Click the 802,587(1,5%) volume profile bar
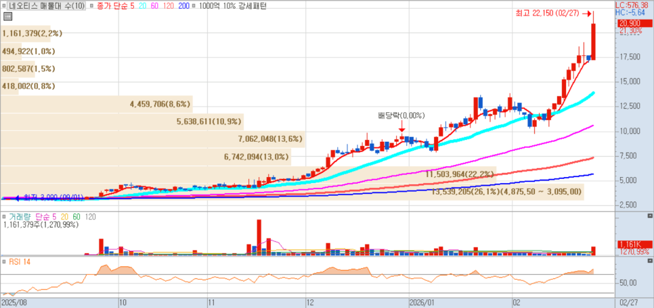 [x=18, y=69]
